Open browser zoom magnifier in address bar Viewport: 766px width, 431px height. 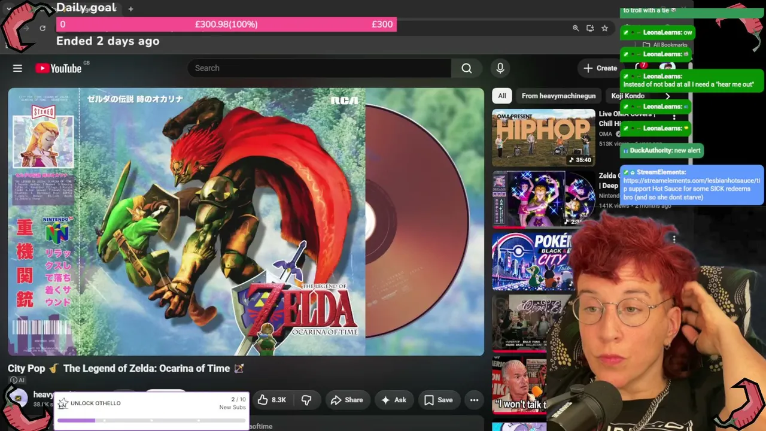576,28
